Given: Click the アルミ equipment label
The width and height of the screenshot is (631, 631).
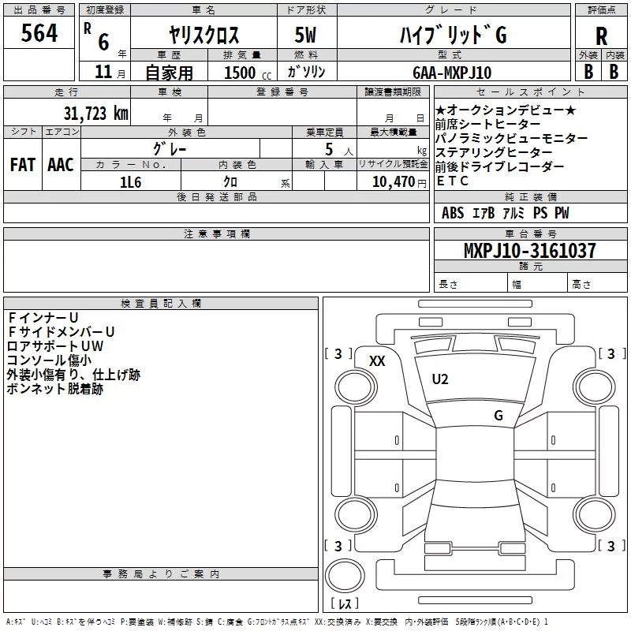Looking at the screenshot, I should tap(513, 213).
